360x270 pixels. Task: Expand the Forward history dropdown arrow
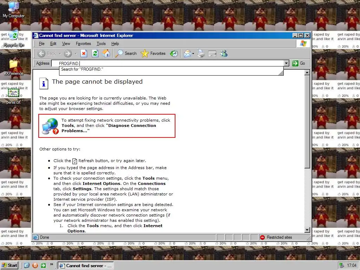pyautogui.click(x=76, y=54)
